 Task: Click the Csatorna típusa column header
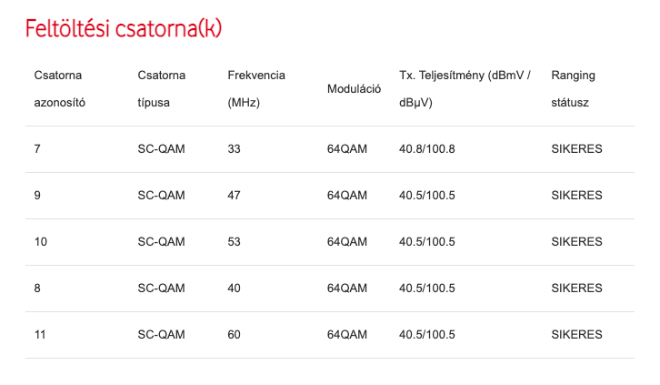tap(162, 89)
